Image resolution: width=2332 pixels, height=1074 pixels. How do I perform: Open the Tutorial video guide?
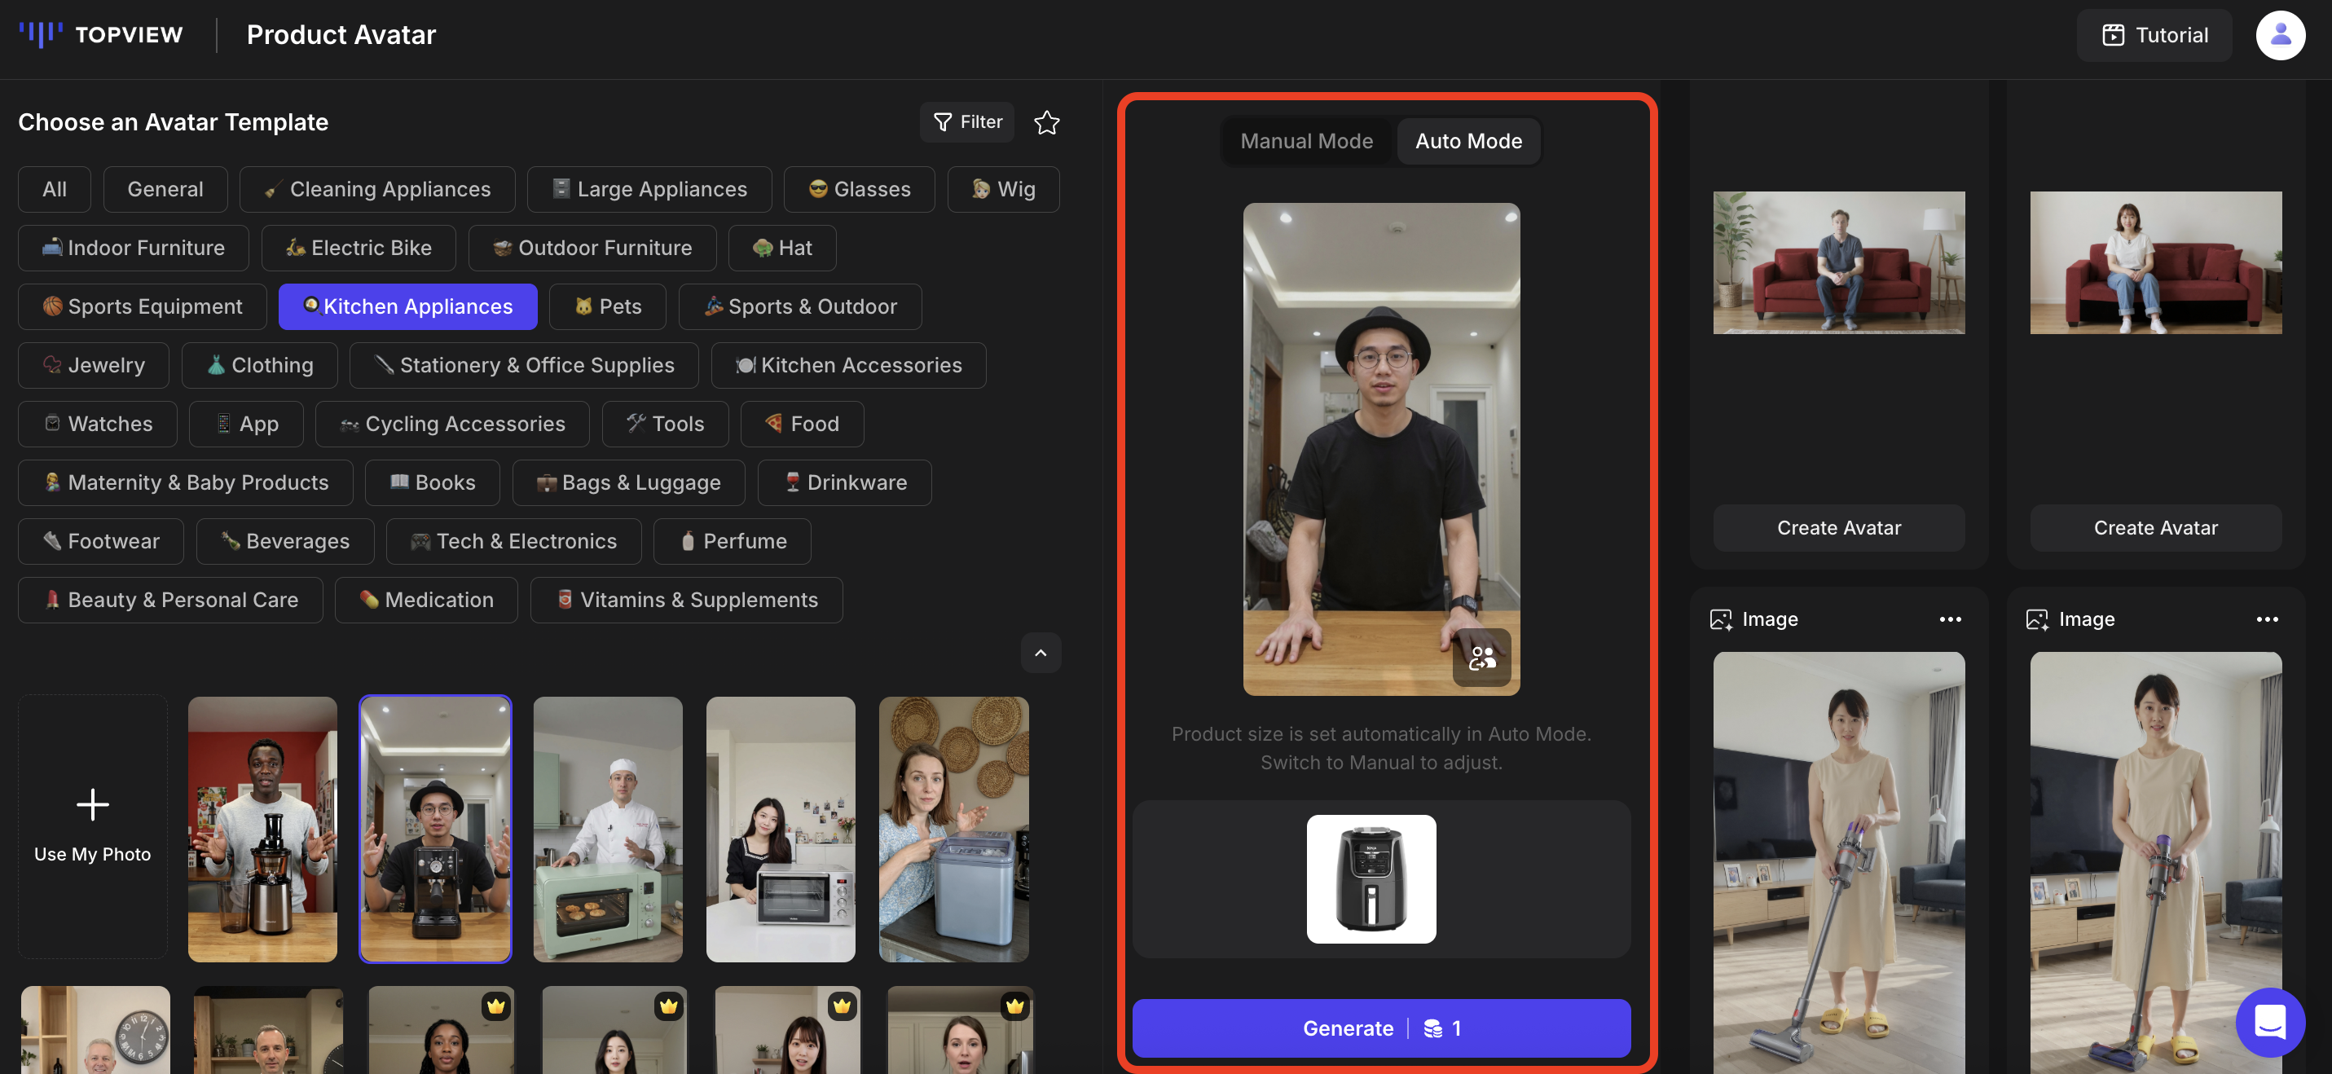coord(2154,35)
